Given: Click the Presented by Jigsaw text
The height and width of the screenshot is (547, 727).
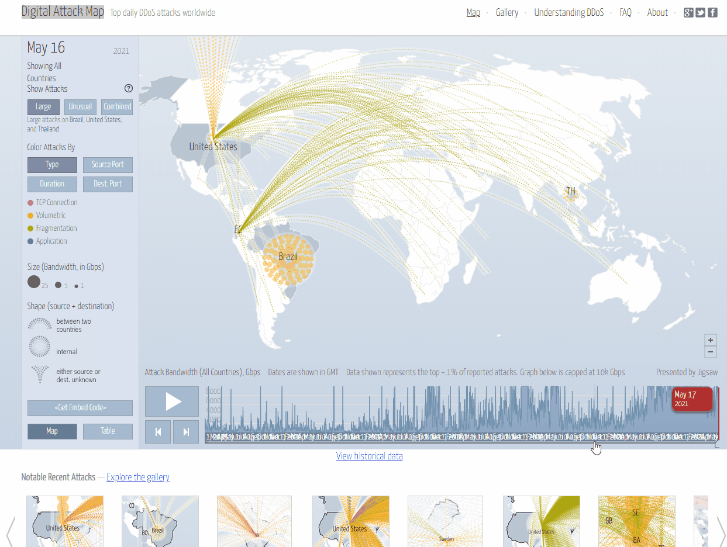Looking at the screenshot, I should pos(687,372).
